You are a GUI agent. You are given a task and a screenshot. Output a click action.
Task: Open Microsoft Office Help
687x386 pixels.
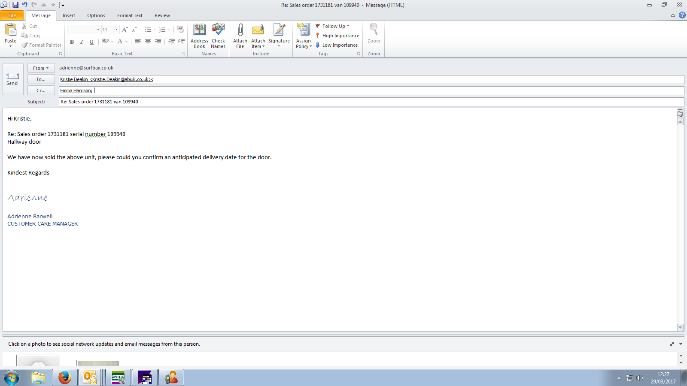click(682, 15)
